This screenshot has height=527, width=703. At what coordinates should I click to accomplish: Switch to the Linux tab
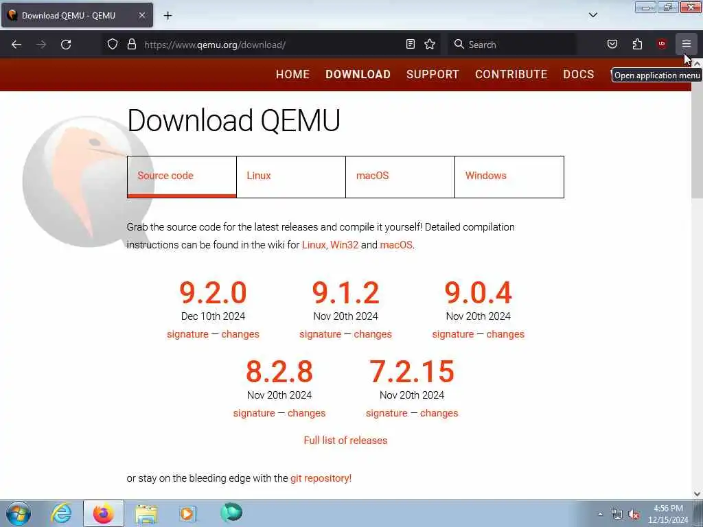291,176
